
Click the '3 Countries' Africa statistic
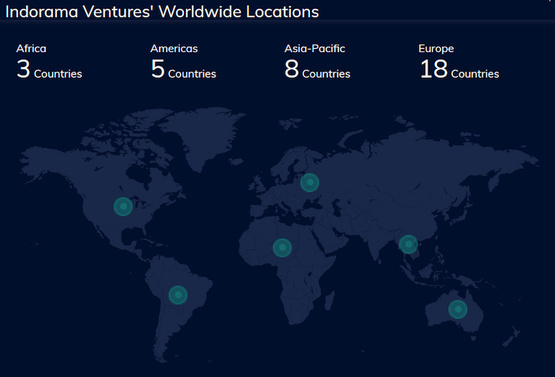(x=49, y=69)
